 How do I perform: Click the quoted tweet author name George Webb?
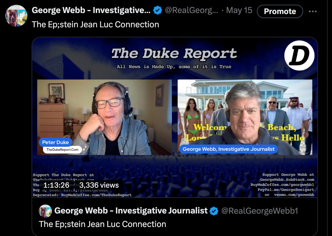click(131, 211)
